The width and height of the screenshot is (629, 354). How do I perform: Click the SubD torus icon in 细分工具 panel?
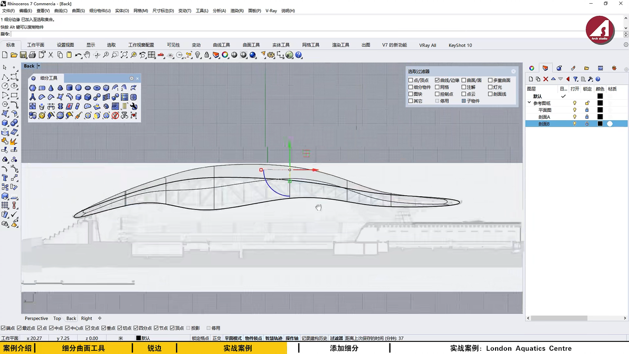point(97,88)
